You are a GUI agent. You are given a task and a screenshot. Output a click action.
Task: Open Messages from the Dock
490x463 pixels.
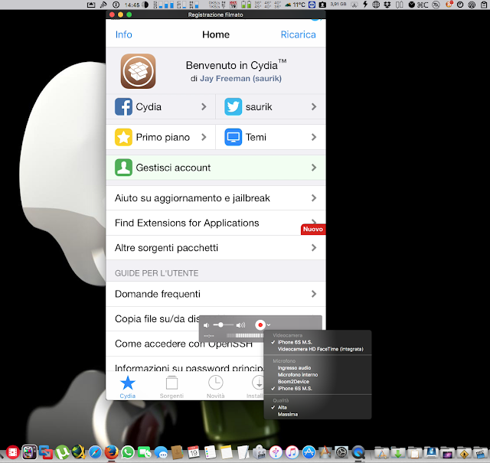tap(161, 452)
